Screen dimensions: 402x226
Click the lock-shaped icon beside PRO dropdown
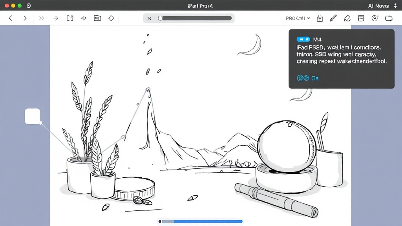click(x=320, y=18)
